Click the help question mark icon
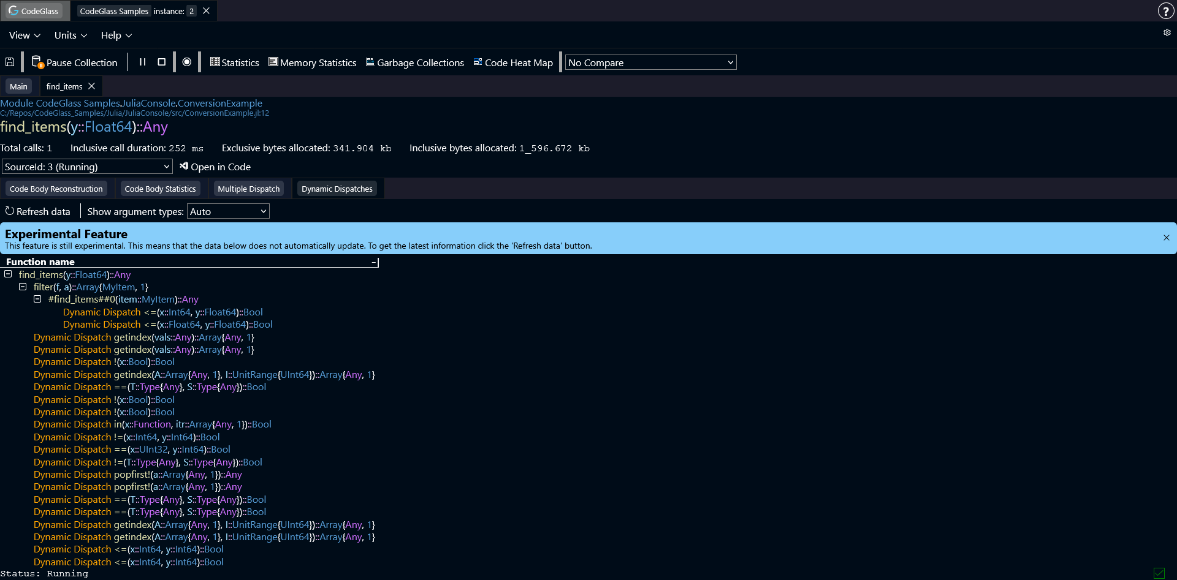Image resolution: width=1177 pixels, height=580 pixels. (1165, 11)
